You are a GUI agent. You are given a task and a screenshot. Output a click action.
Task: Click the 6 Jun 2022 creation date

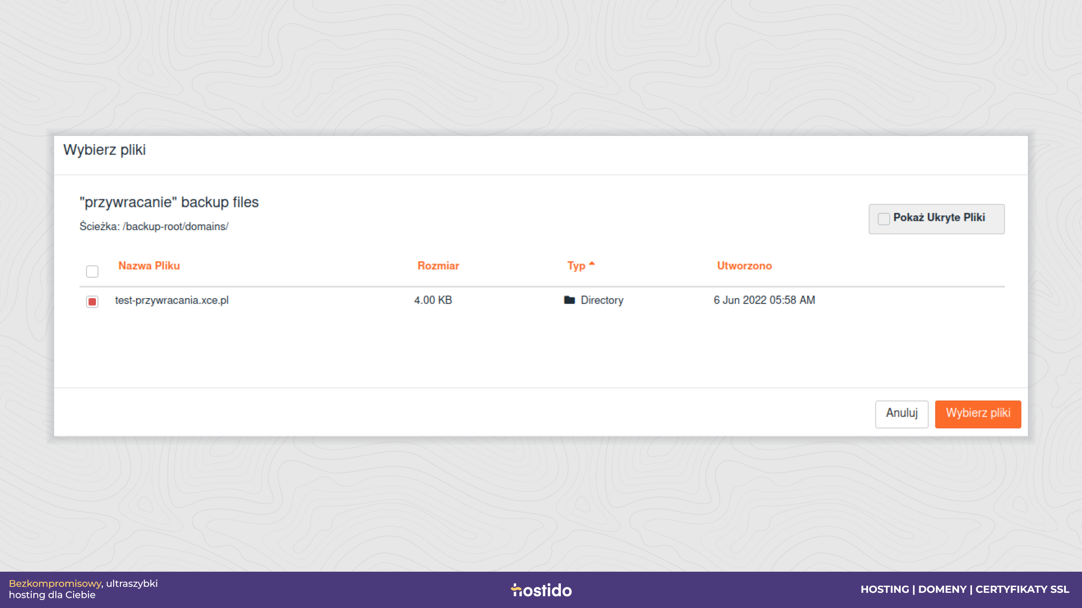tap(764, 300)
